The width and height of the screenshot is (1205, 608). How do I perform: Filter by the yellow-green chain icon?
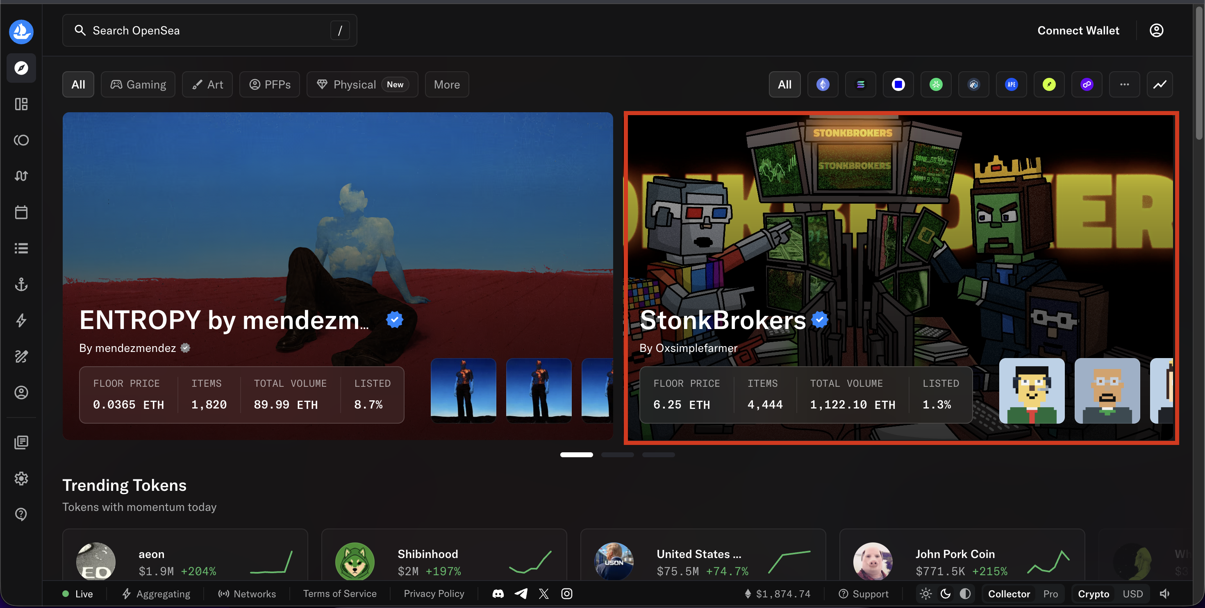tap(1049, 84)
